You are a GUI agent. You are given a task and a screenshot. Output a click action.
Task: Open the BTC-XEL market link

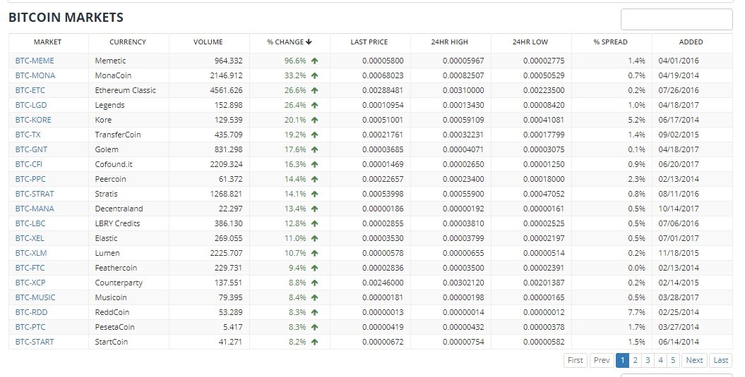30,238
